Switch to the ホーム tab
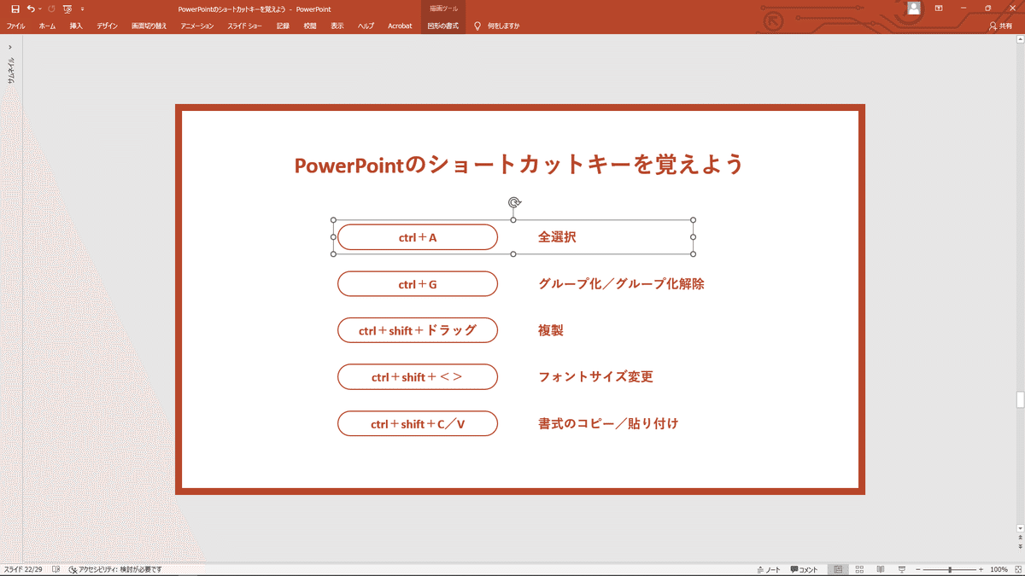 tap(48, 26)
